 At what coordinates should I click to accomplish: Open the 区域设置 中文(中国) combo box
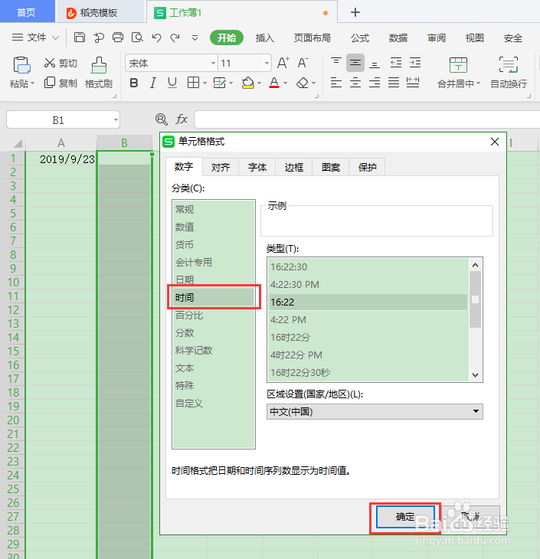click(375, 411)
